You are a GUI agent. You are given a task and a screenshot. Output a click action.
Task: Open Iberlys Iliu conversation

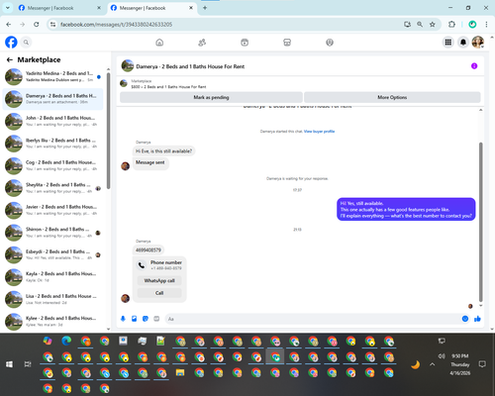pyautogui.click(x=52, y=144)
